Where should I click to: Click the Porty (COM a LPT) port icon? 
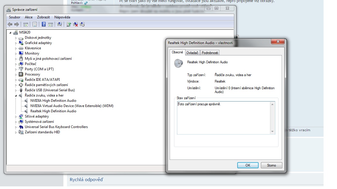[21, 69]
